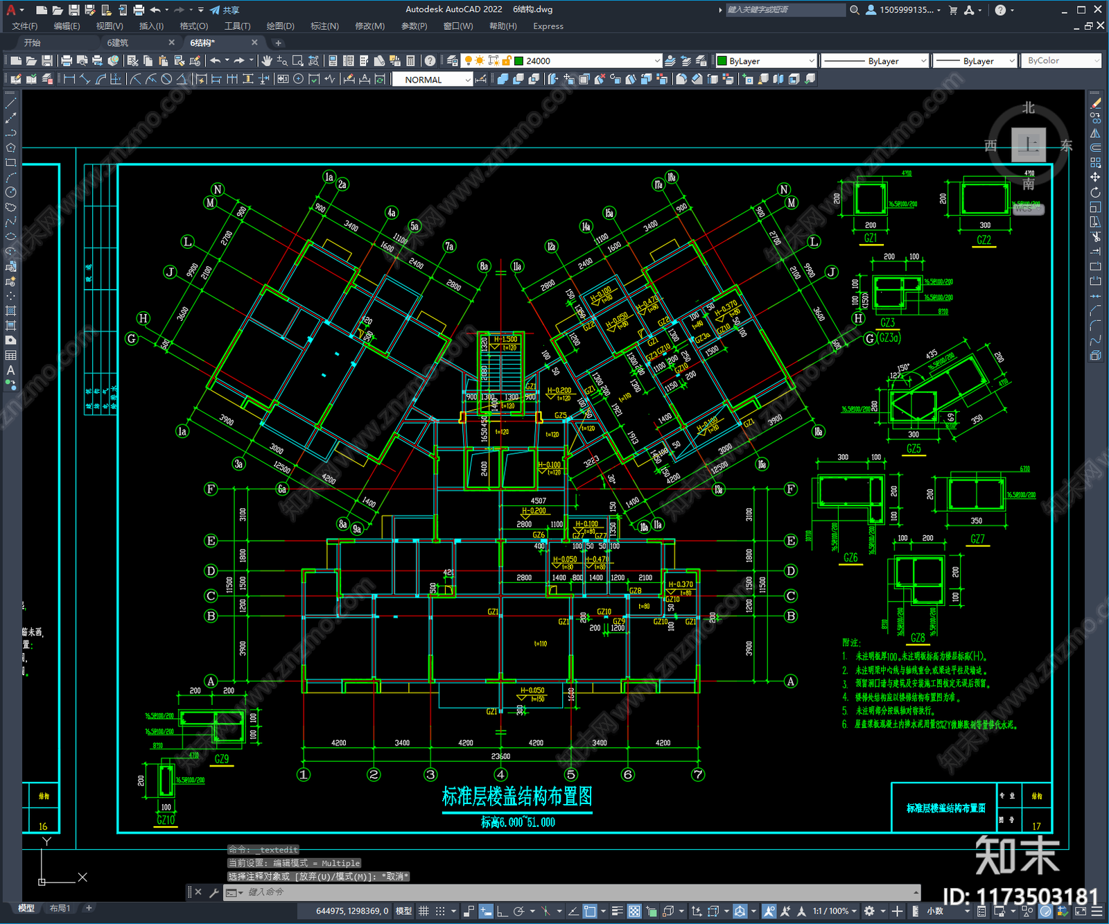This screenshot has height=924, width=1109.
Task: Switch to the 布局1 layout tab
Action: [x=60, y=908]
